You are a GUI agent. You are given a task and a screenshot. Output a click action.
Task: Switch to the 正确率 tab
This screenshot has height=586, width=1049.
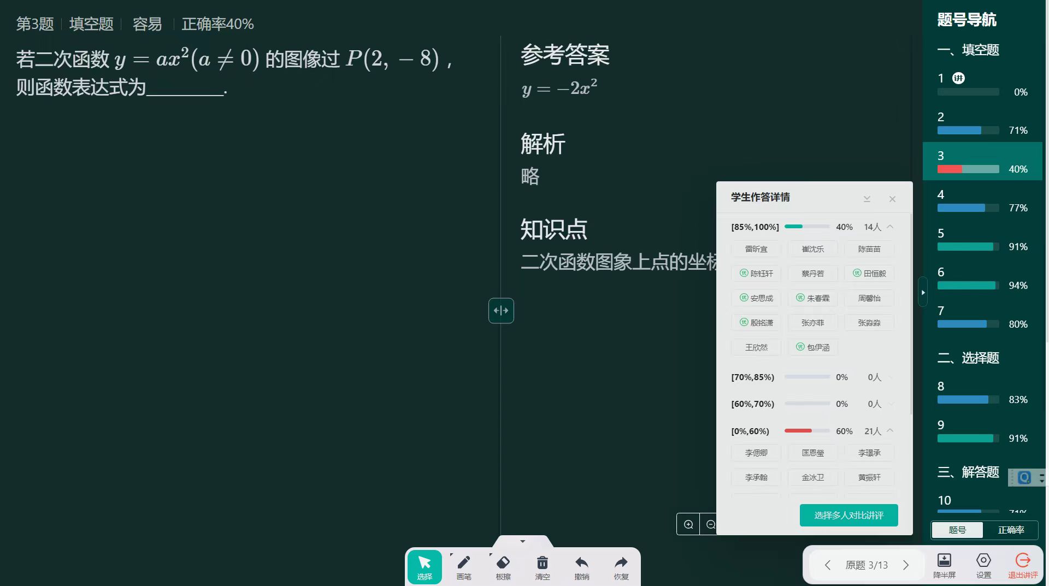(1011, 530)
